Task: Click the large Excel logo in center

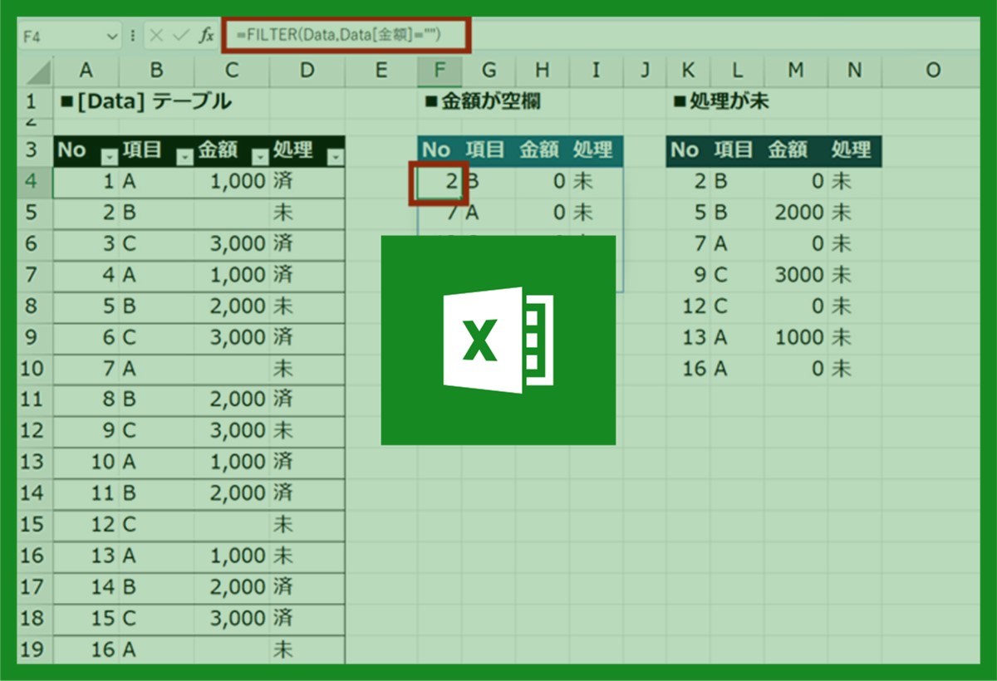Action: tap(498, 340)
